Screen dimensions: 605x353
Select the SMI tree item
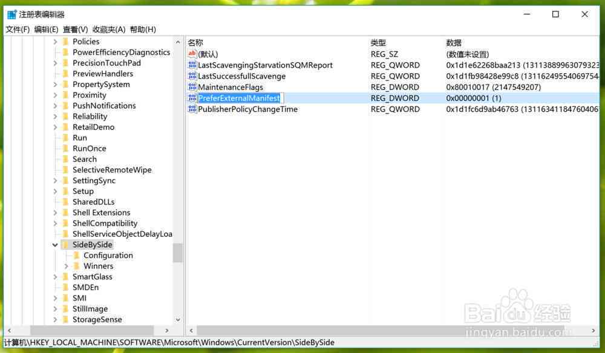79,298
